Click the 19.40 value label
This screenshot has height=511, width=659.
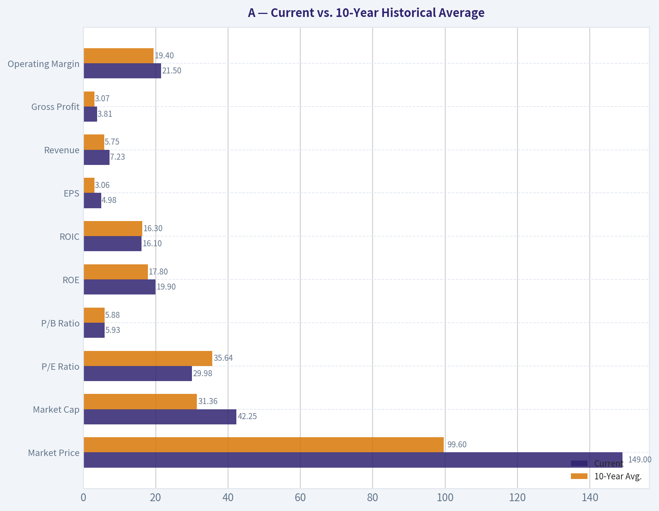click(164, 56)
